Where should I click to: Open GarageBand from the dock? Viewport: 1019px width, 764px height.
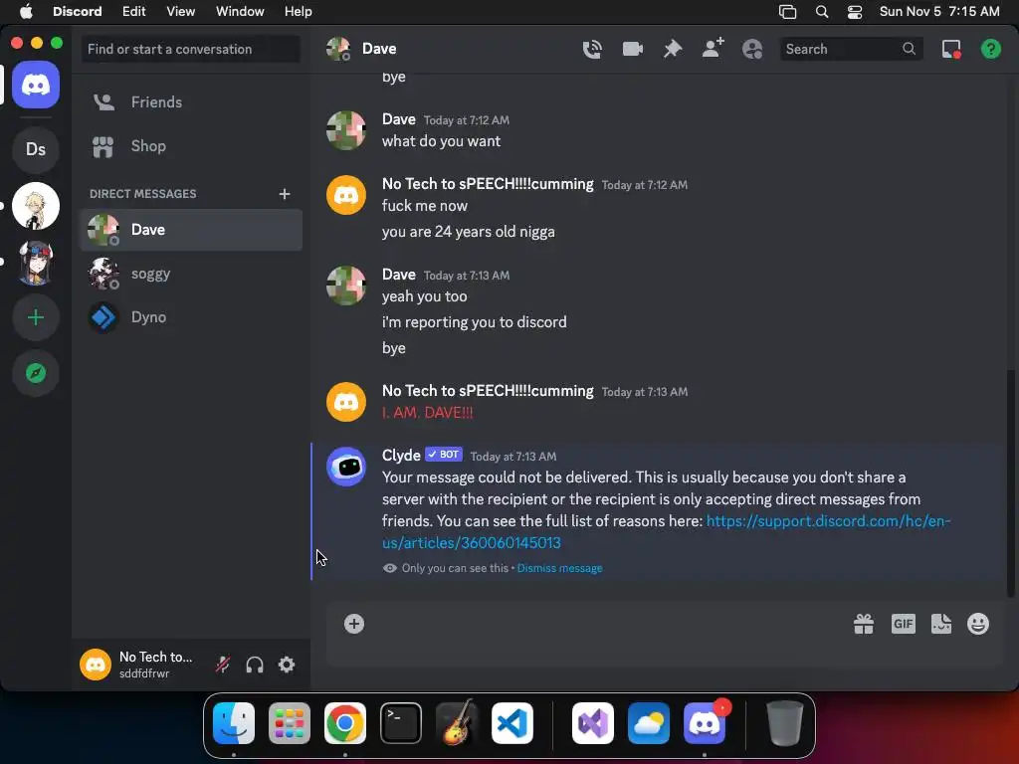456,723
